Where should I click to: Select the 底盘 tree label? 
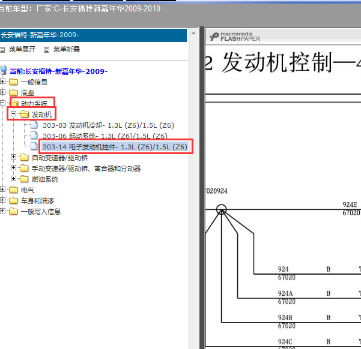pos(28,93)
